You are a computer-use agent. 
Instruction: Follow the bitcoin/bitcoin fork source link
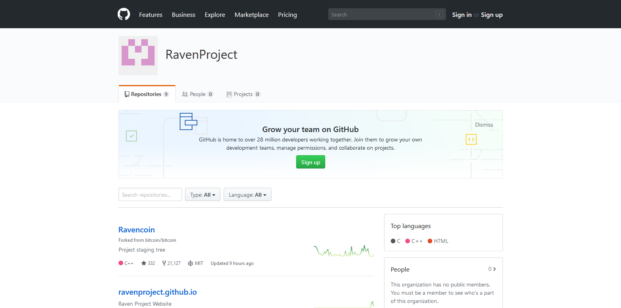click(x=161, y=240)
